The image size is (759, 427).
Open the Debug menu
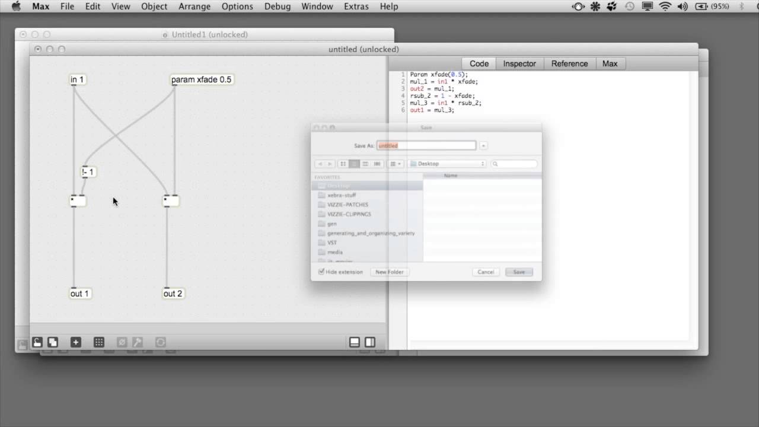(x=278, y=7)
